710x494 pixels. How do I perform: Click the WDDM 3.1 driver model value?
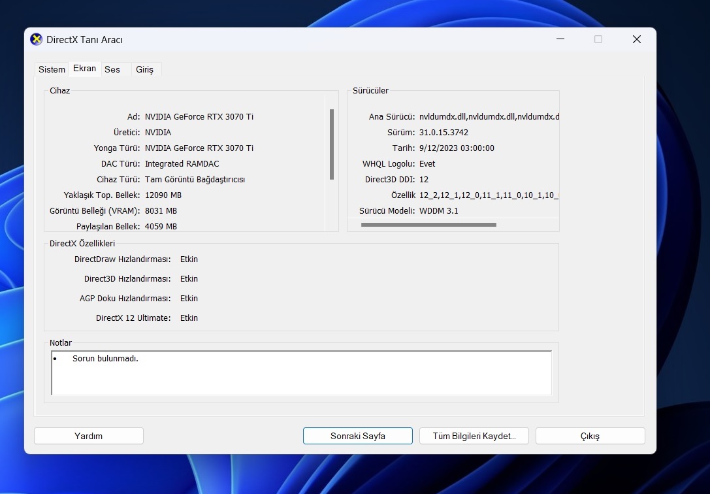point(439,211)
